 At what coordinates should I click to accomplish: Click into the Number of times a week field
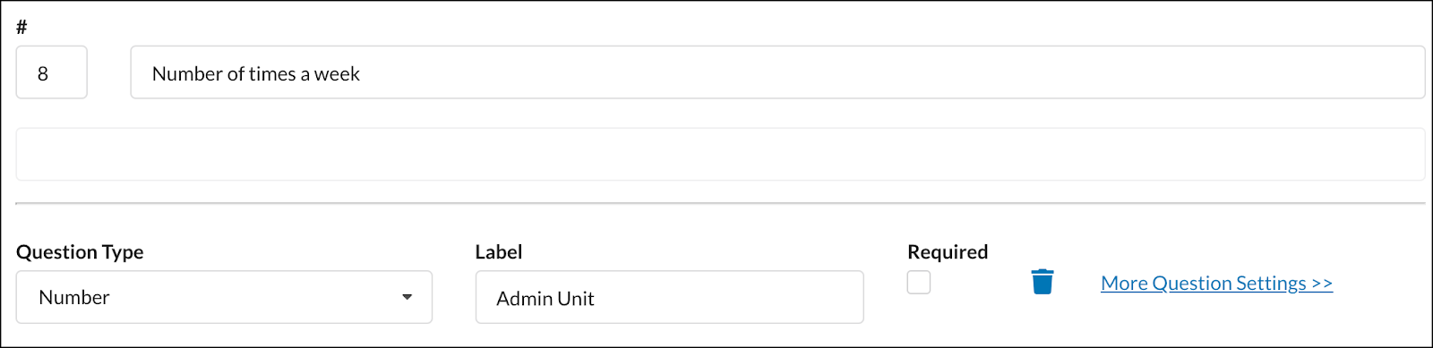(777, 72)
